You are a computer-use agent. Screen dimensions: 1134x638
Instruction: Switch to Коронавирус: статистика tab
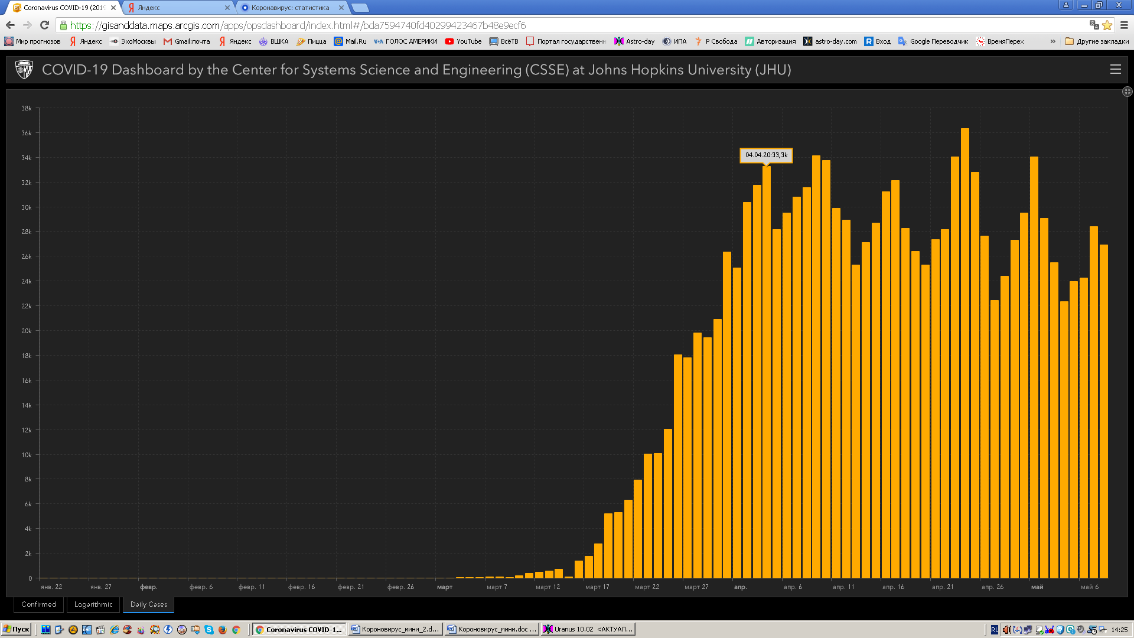[289, 8]
